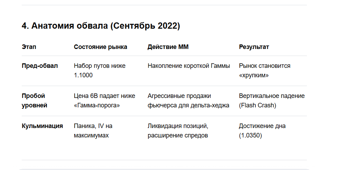359x170 pixels.
Task: Select the «Накопление короткой Гаммы» cell
Action: tap(189, 66)
